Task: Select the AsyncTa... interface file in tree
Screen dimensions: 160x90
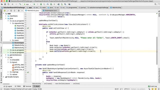Action: [x=19, y=26]
